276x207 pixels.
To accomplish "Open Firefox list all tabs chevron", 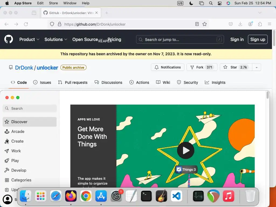I will pyautogui.click(x=260, y=13).
